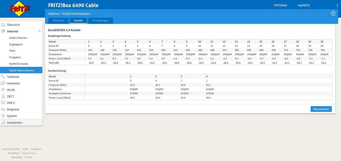
Task: Open the Inhalt footer link
Action: [25, 149]
